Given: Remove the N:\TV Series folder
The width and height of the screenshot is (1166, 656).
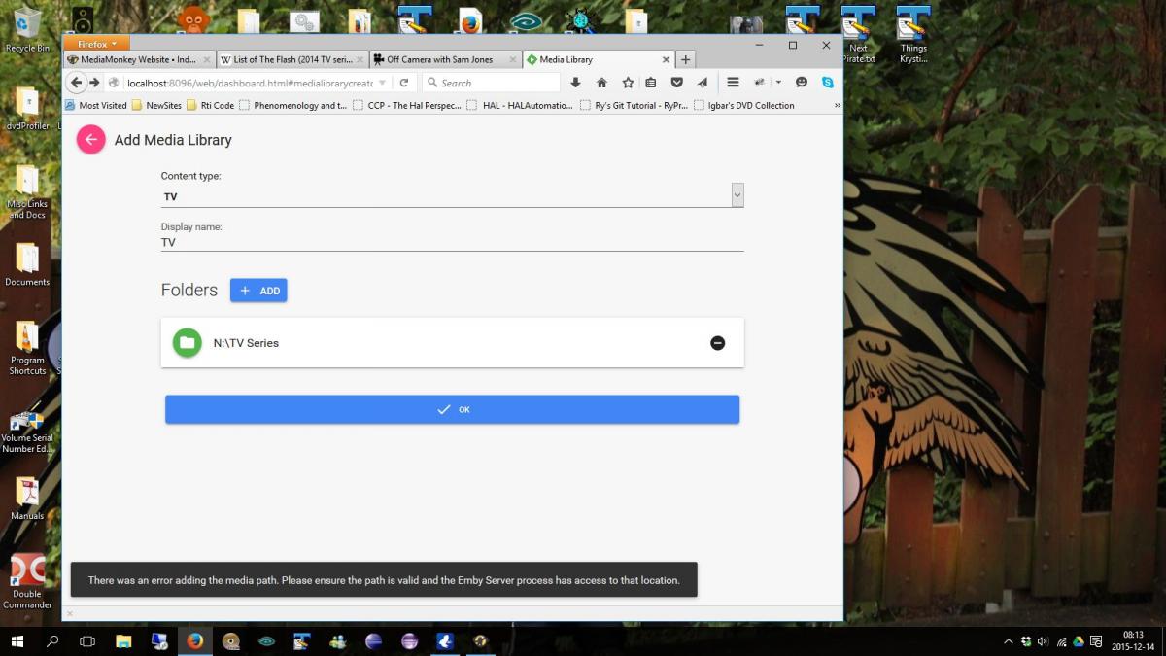Looking at the screenshot, I should click(x=717, y=343).
